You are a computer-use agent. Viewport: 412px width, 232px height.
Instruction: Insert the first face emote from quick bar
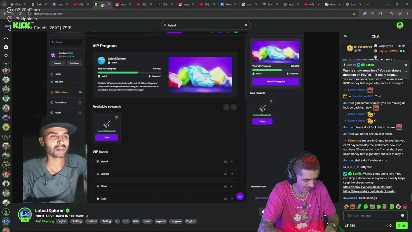tap(346, 207)
